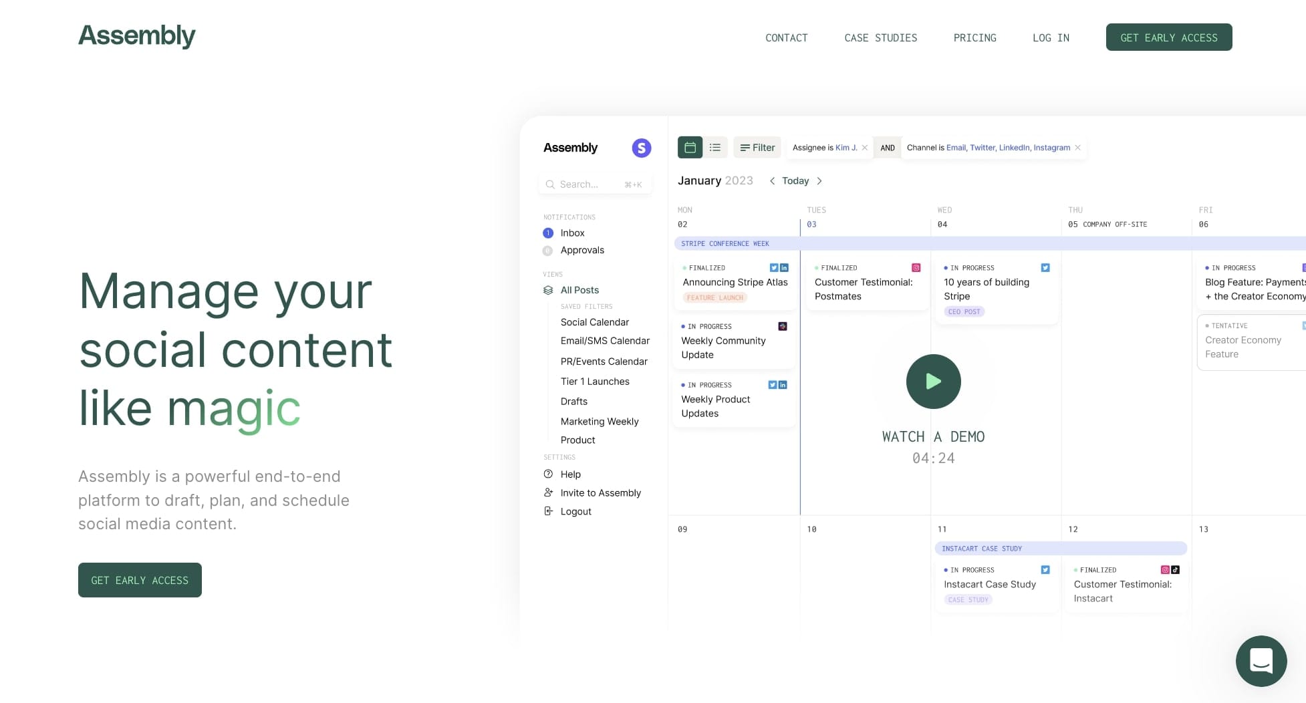The width and height of the screenshot is (1306, 703).
Task: Switch to list view in the calendar toolbar
Action: click(x=714, y=147)
